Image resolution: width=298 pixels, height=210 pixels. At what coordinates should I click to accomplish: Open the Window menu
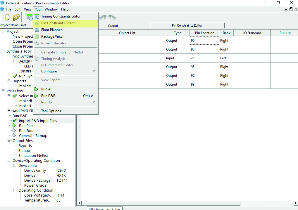tap(51, 9)
